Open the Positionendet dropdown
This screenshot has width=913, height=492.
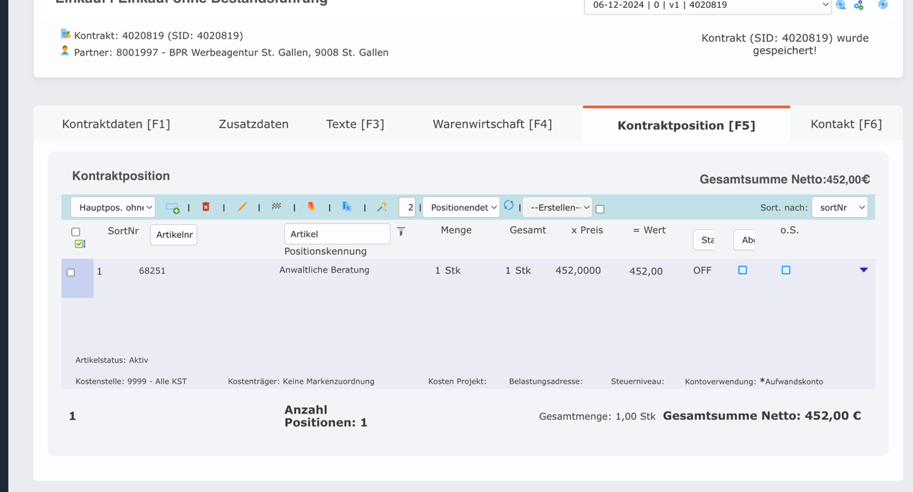click(461, 207)
